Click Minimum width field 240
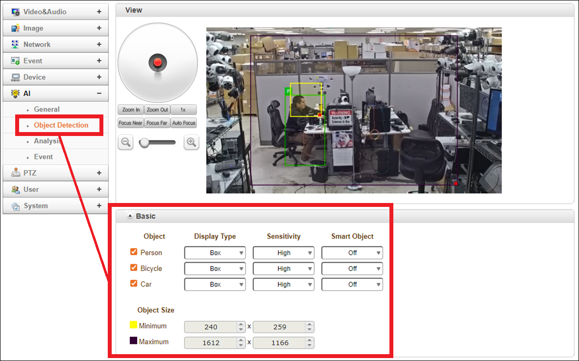 click(211, 327)
